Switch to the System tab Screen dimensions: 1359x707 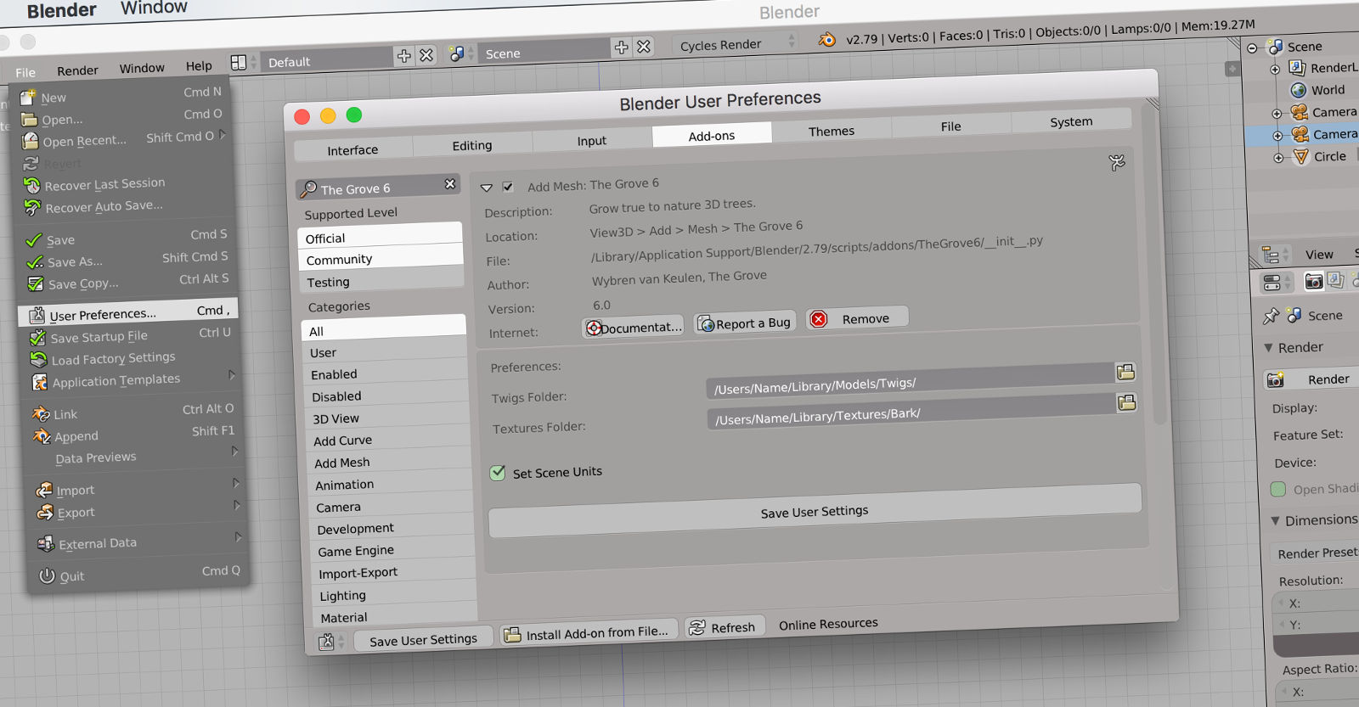point(1071,121)
